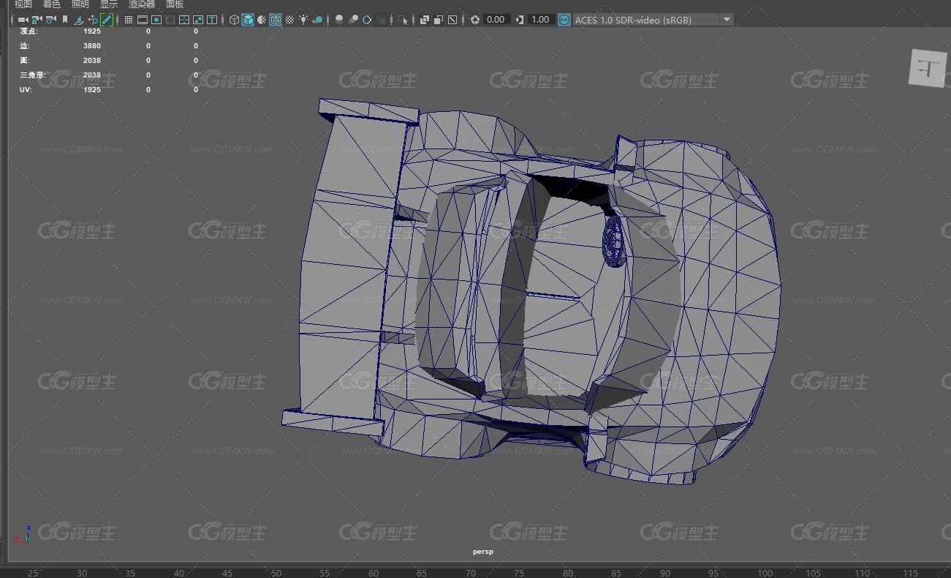
Task: Switch to Wireframe display cube icon
Action: pyautogui.click(x=234, y=20)
